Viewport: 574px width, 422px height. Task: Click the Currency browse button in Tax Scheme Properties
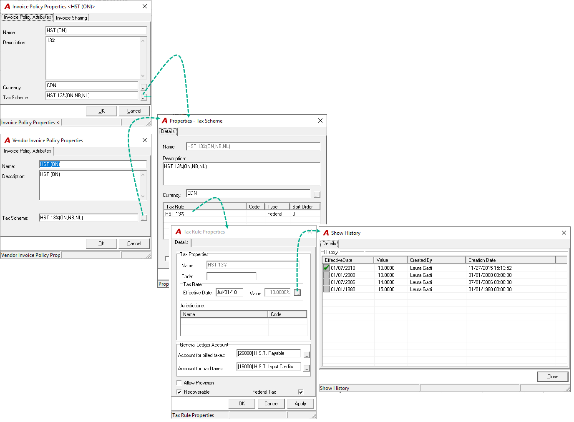317,195
